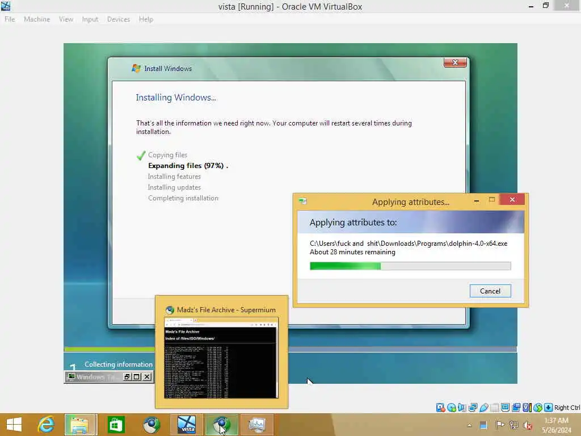Open the performance monitor taskbar icon
The image size is (581, 436).
click(257, 425)
